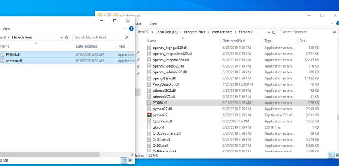Expand chevron after This PC breadcrumb

(x=152, y=32)
